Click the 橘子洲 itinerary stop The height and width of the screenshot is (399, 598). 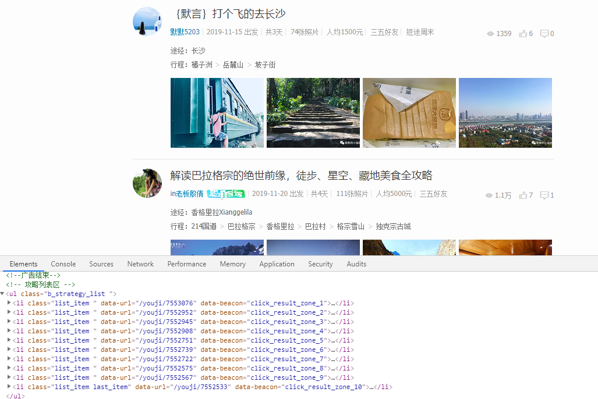[x=201, y=65]
